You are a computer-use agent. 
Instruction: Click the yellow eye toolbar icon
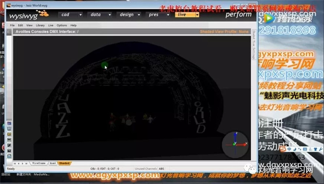point(9,134)
